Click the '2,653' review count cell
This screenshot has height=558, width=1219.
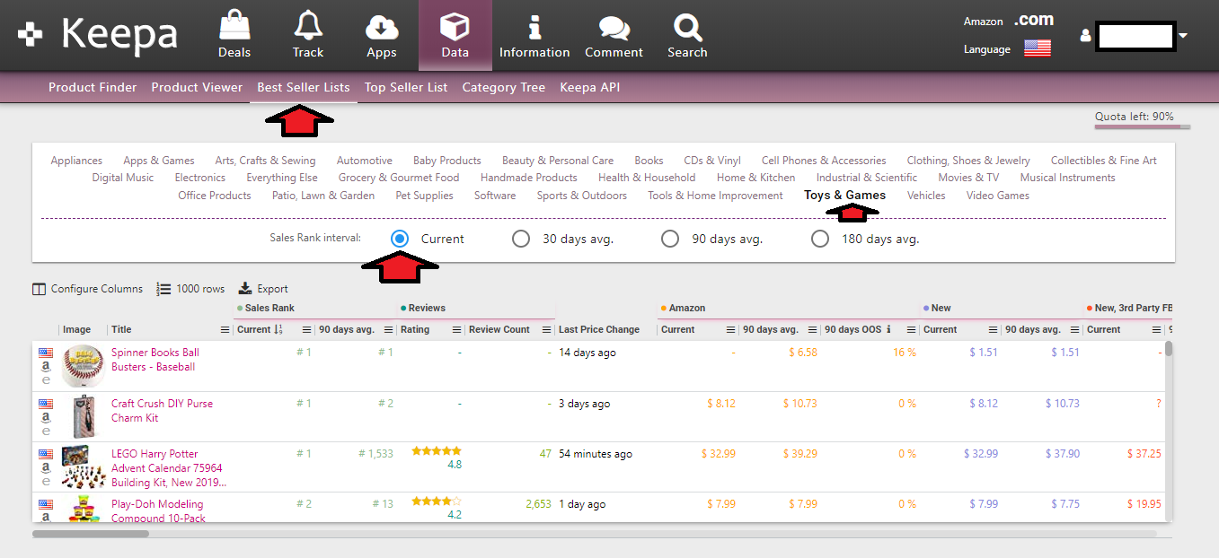point(538,504)
